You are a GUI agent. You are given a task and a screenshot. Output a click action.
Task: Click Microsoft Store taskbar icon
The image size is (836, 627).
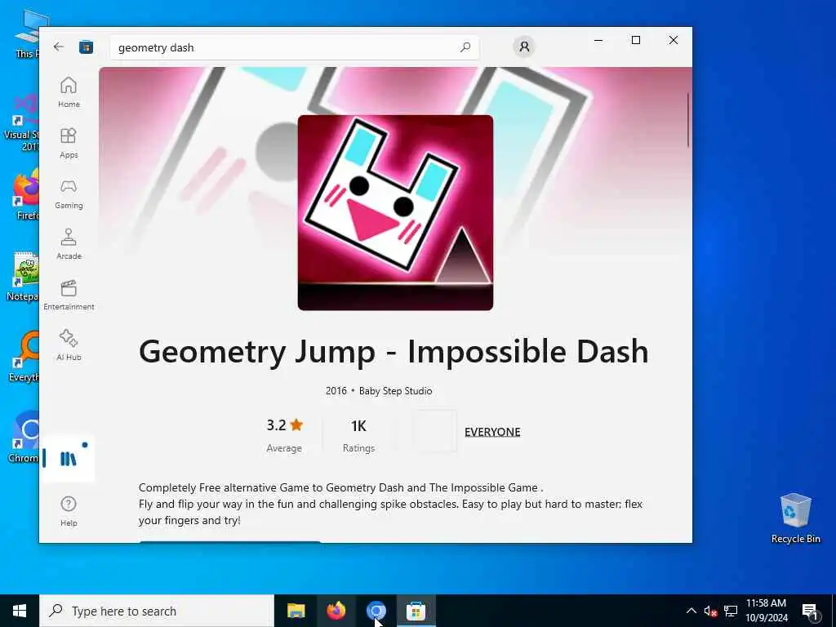[416, 611]
